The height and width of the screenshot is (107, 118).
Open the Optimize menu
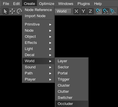point(47,4)
